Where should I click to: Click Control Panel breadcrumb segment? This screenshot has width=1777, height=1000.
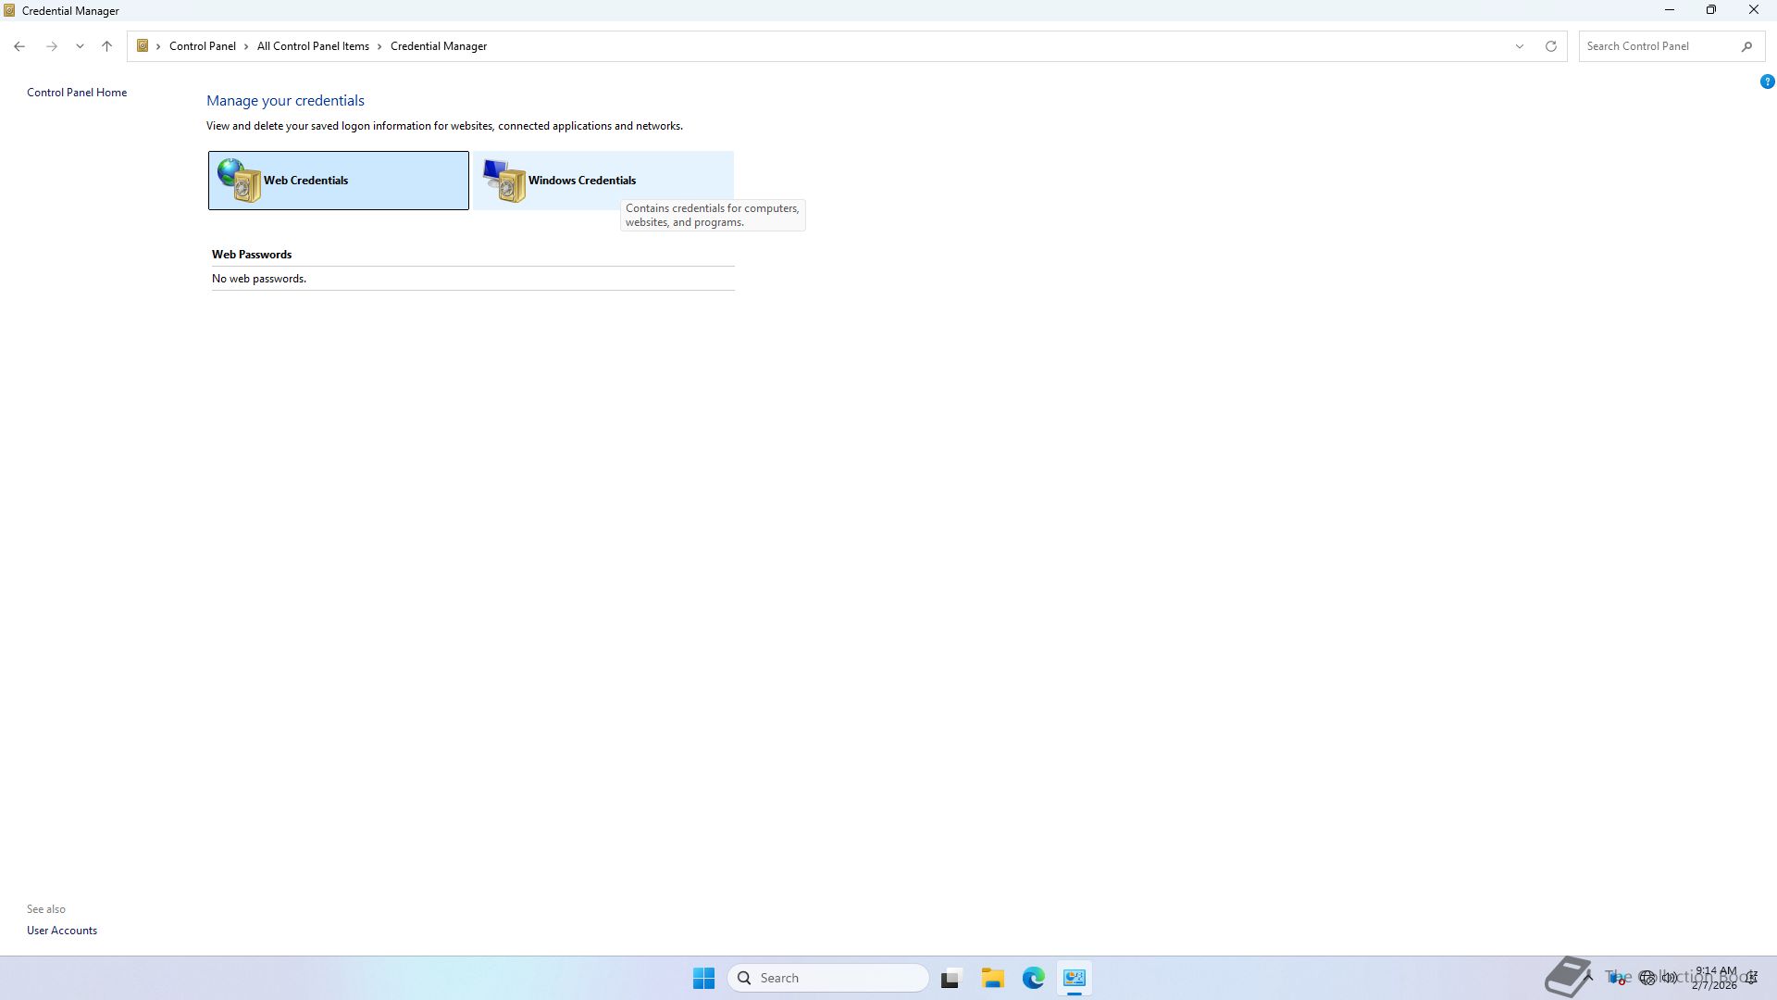(x=202, y=46)
